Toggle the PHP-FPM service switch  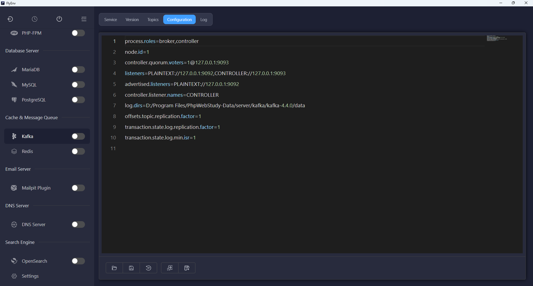pos(78,33)
